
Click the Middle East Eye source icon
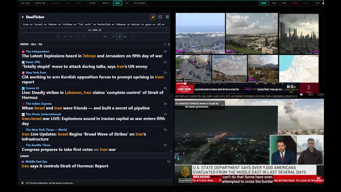point(23,162)
